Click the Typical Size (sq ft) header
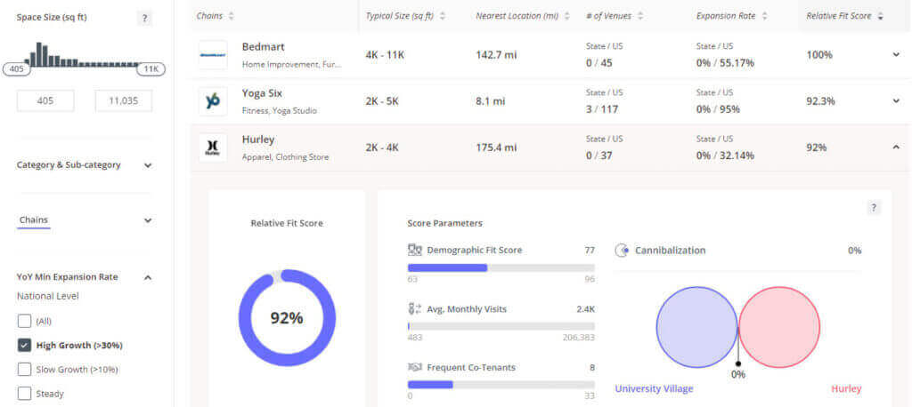 (x=400, y=16)
